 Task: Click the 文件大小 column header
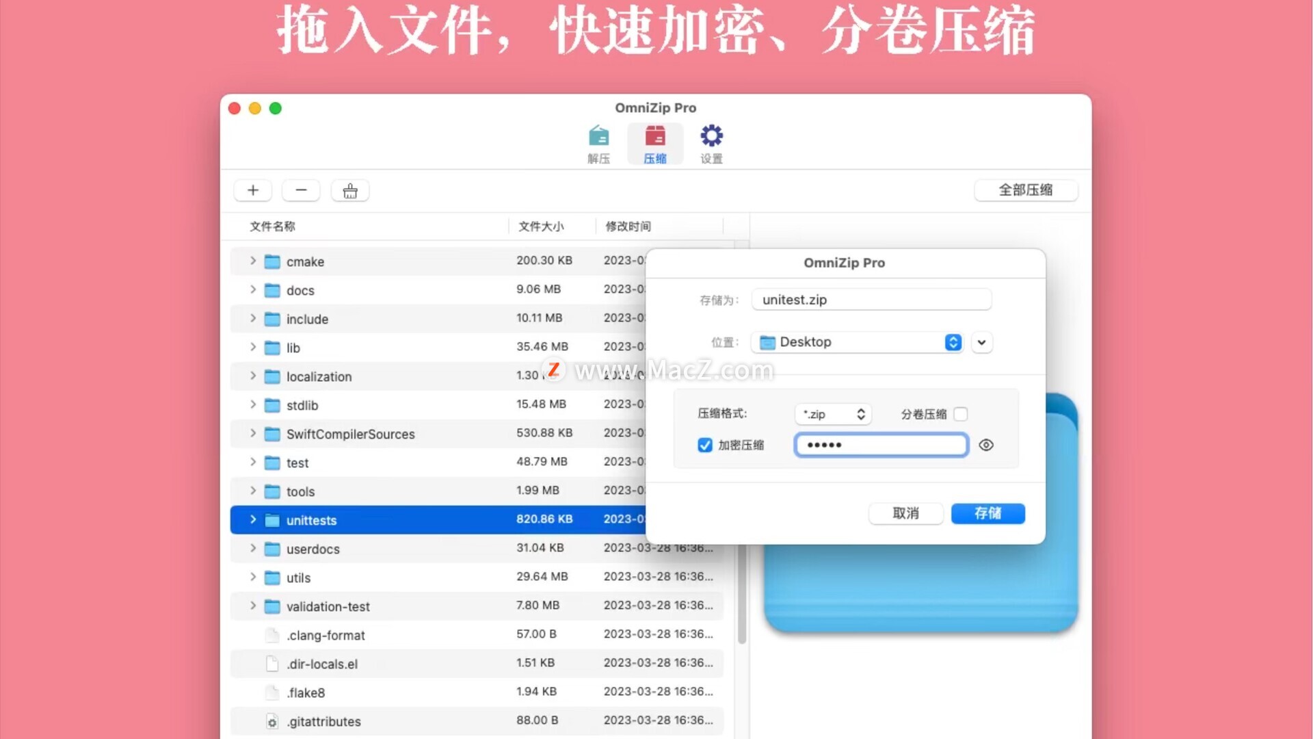pos(541,226)
